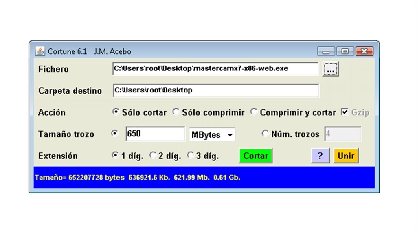Open file browser with the '...' button

(x=331, y=69)
